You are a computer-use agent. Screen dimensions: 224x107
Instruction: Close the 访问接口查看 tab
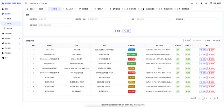[x=157, y=9]
